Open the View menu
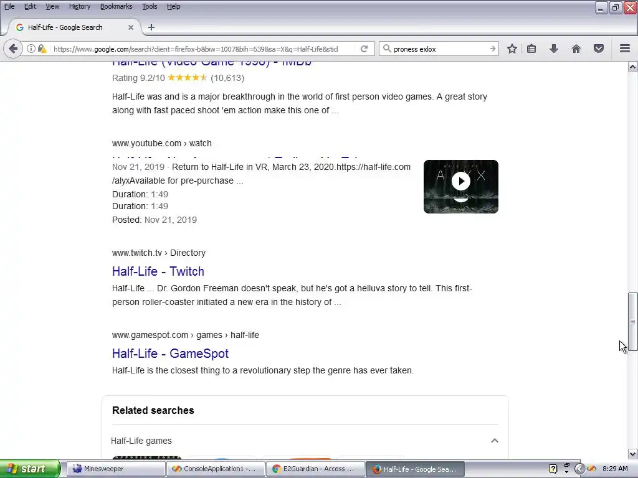 point(52,6)
